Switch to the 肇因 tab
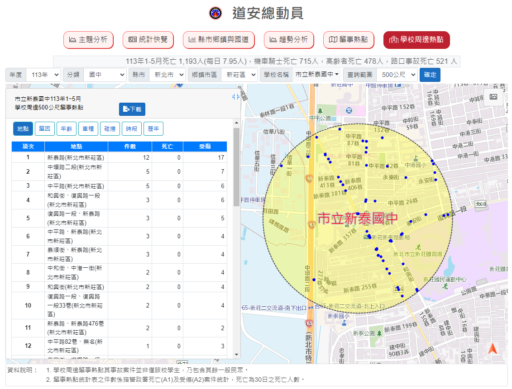Viewport: 512px width, 389px height. (x=45, y=128)
